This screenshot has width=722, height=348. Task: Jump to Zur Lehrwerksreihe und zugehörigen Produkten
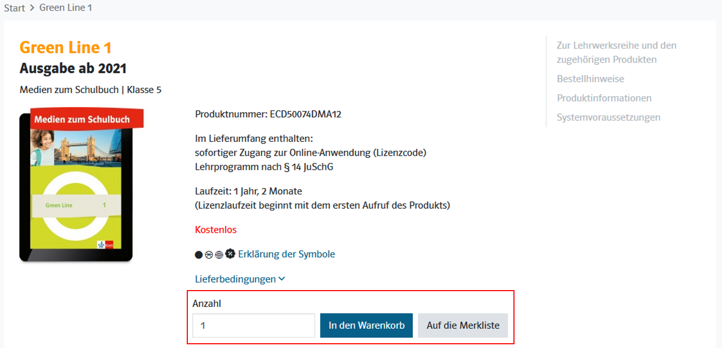click(x=616, y=52)
